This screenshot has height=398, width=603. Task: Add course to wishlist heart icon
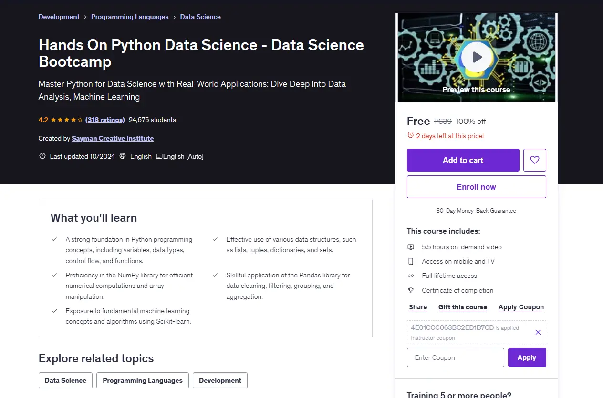[535, 160]
